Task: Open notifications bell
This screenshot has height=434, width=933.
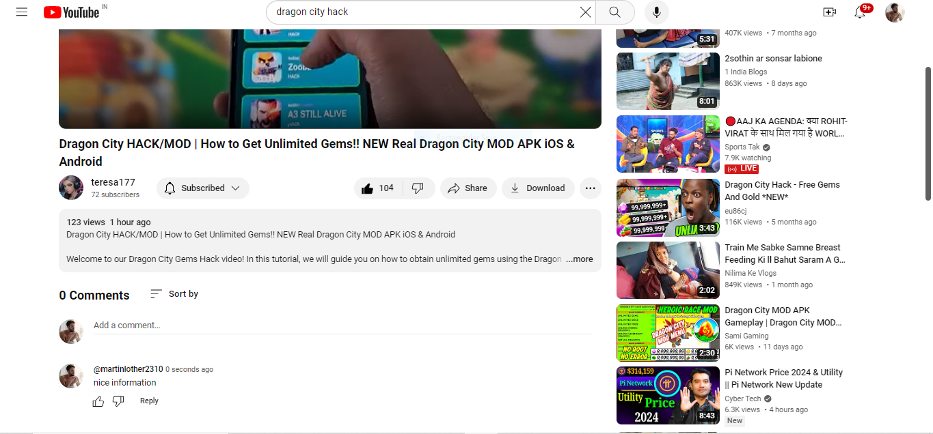Action: click(x=860, y=12)
